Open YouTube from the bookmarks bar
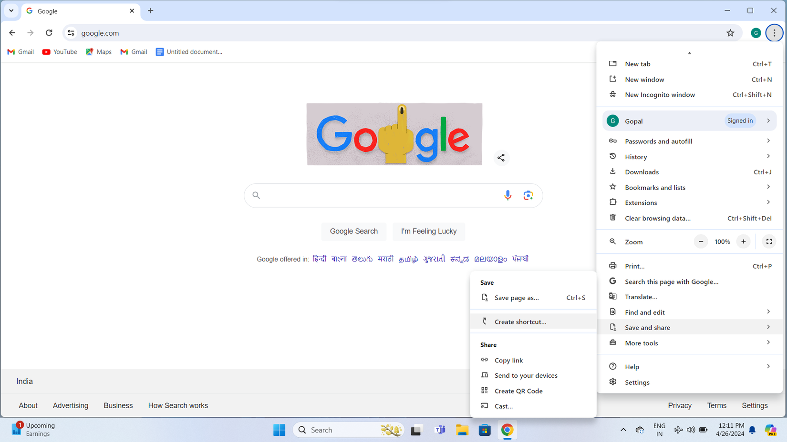 click(x=59, y=51)
